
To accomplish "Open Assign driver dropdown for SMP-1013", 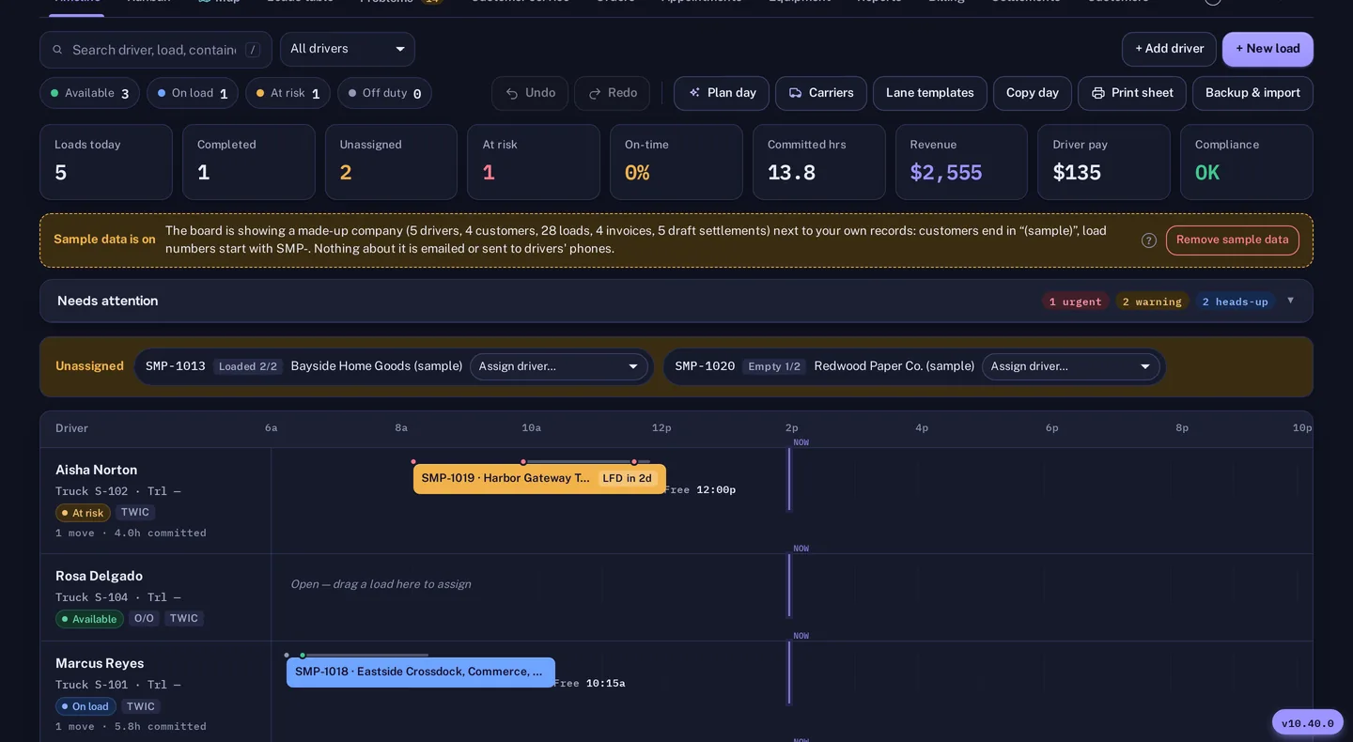I will [559, 366].
